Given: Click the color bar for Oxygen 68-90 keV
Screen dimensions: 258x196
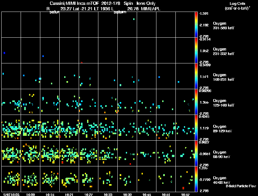Looking at the screenshot, I should coord(196,153).
